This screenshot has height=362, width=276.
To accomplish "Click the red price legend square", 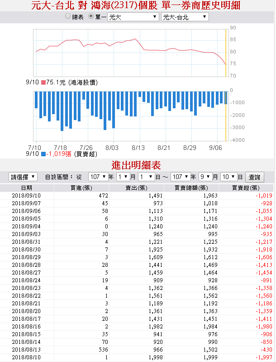I will pos(43,82).
